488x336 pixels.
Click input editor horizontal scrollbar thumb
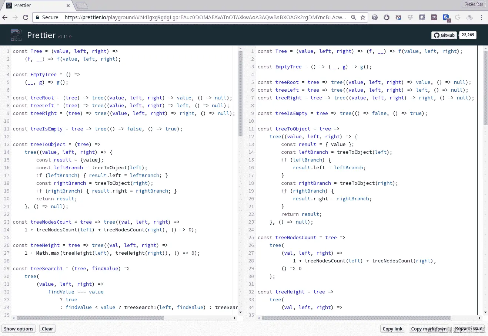[90, 318]
